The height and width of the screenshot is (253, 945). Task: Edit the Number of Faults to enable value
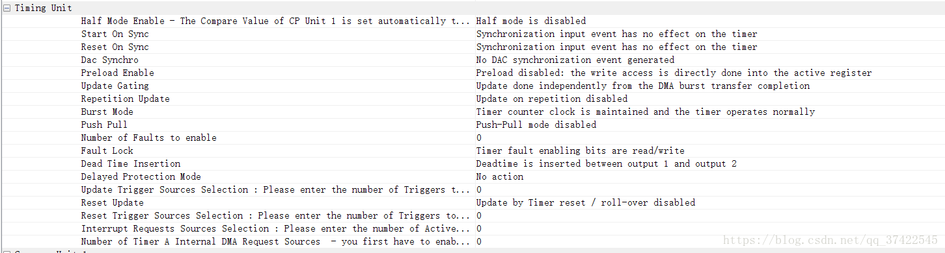pos(708,138)
